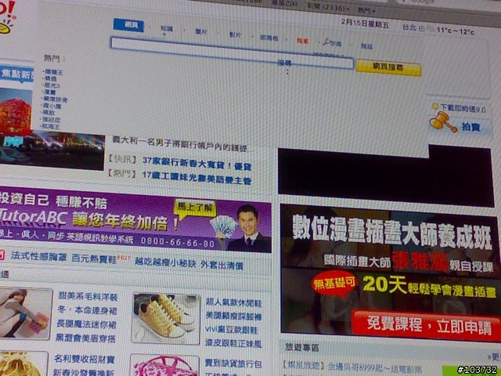Open the 義大利一名男子 news headline
The width and height of the screenshot is (501, 376).
183,144
